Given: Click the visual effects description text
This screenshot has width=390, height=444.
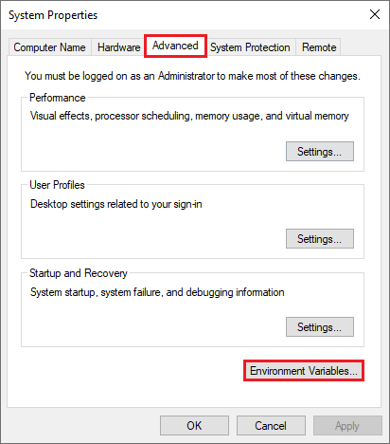Looking at the screenshot, I should [189, 116].
